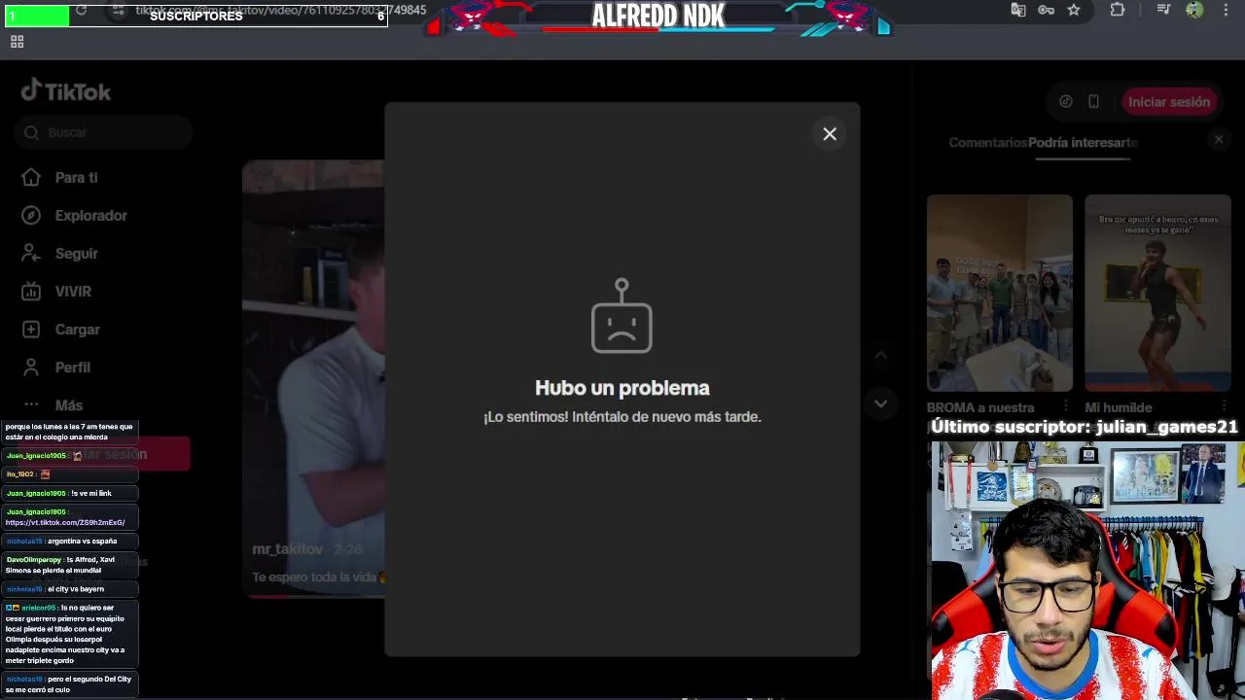Click the green SUSCRIPTORES progress bar
The height and width of the screenshot is (700, 1245).
[x=36, y=16]
